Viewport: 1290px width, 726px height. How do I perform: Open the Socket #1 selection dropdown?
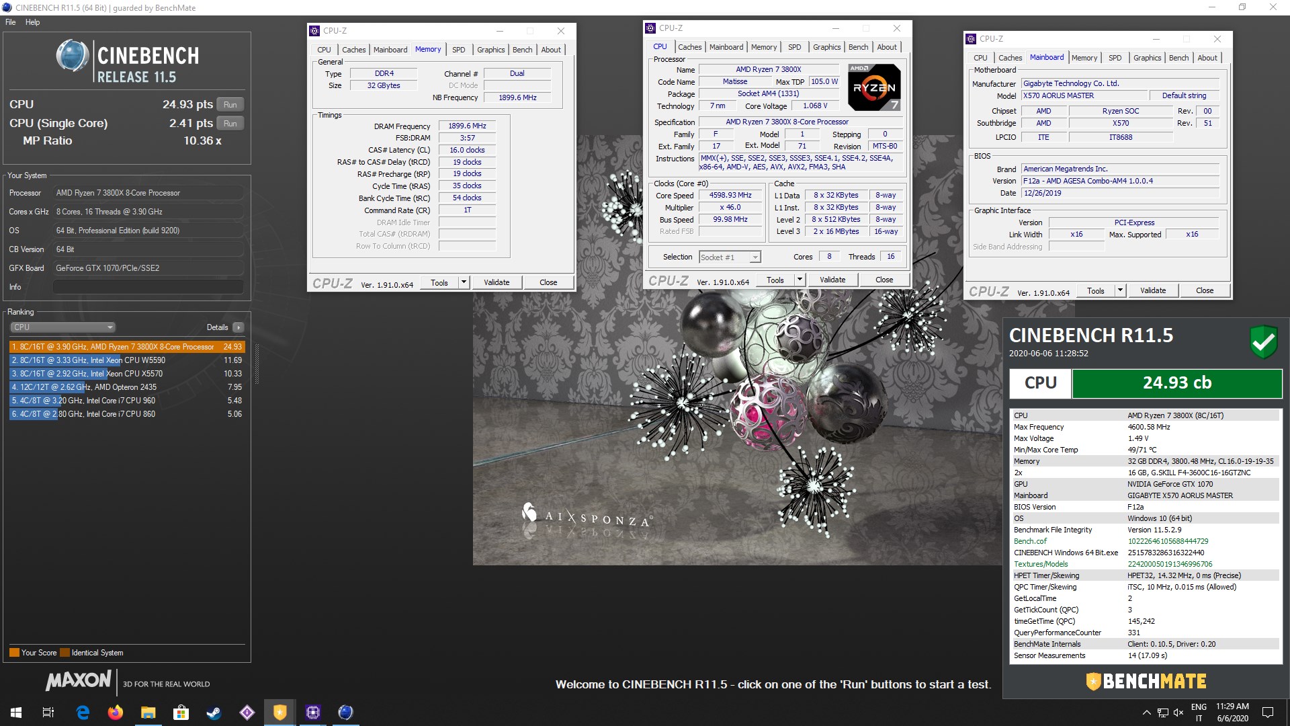730,257
